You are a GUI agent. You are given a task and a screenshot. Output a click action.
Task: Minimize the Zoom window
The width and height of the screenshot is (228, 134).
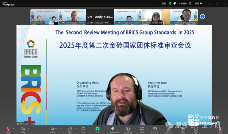click(x=210, y=4)
